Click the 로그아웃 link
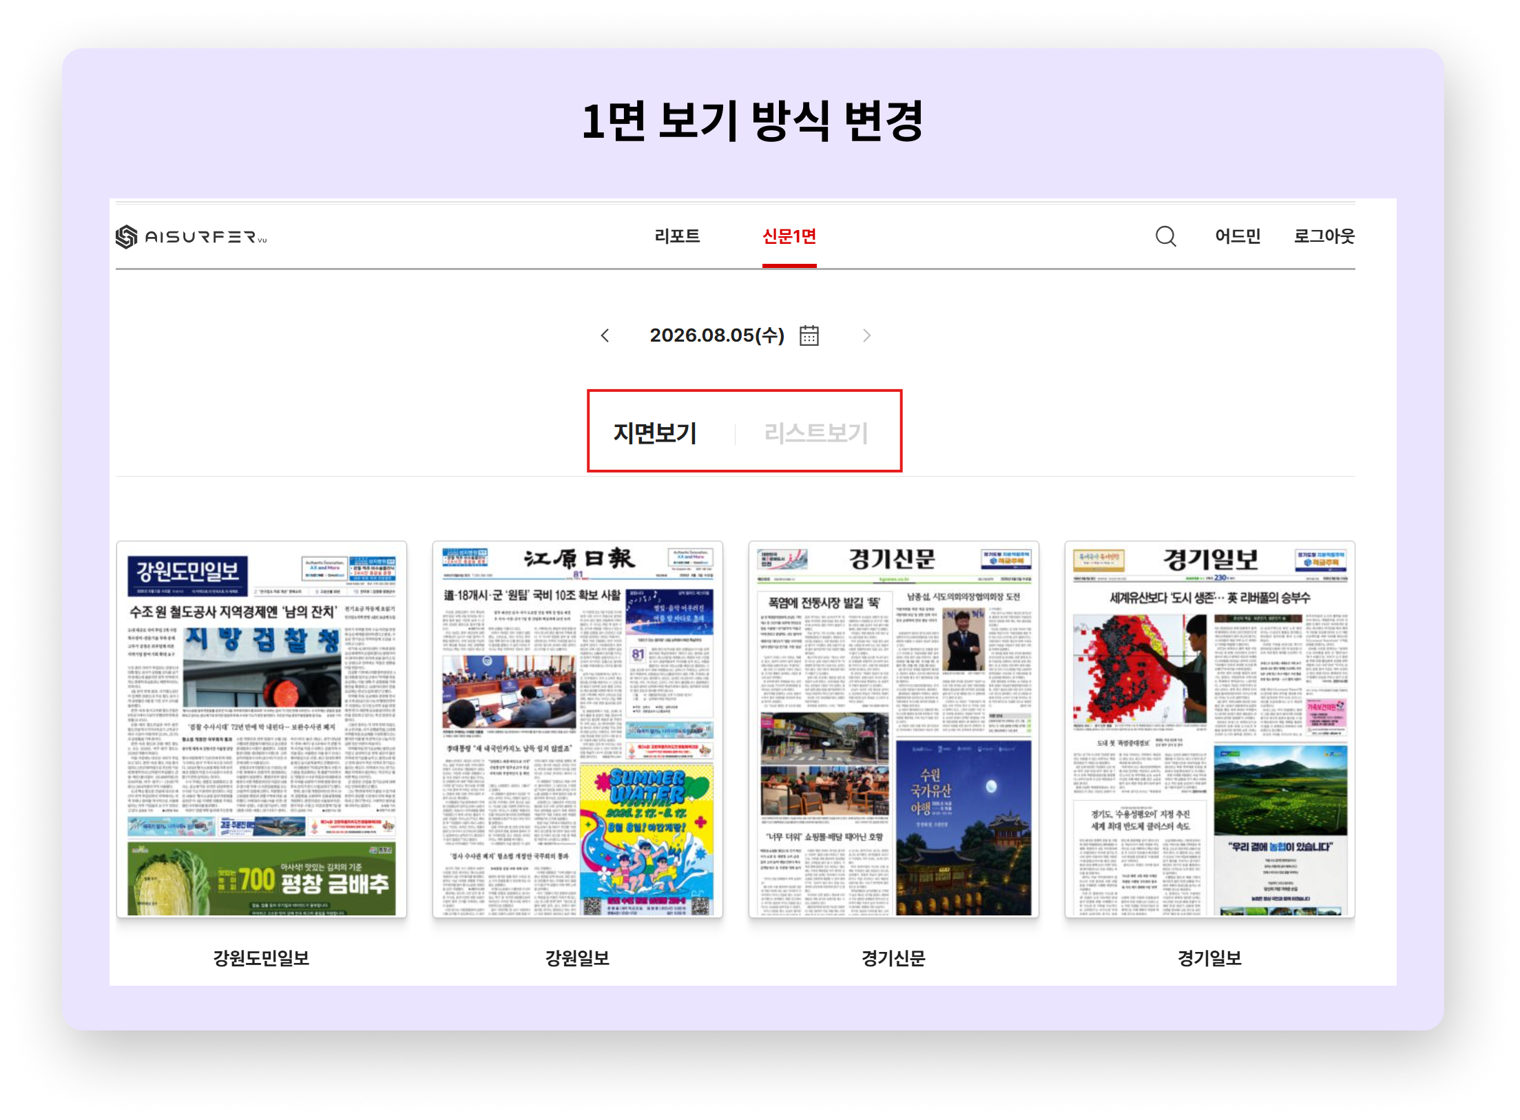This screenshot has width=1520, height=1120. 1324,236
